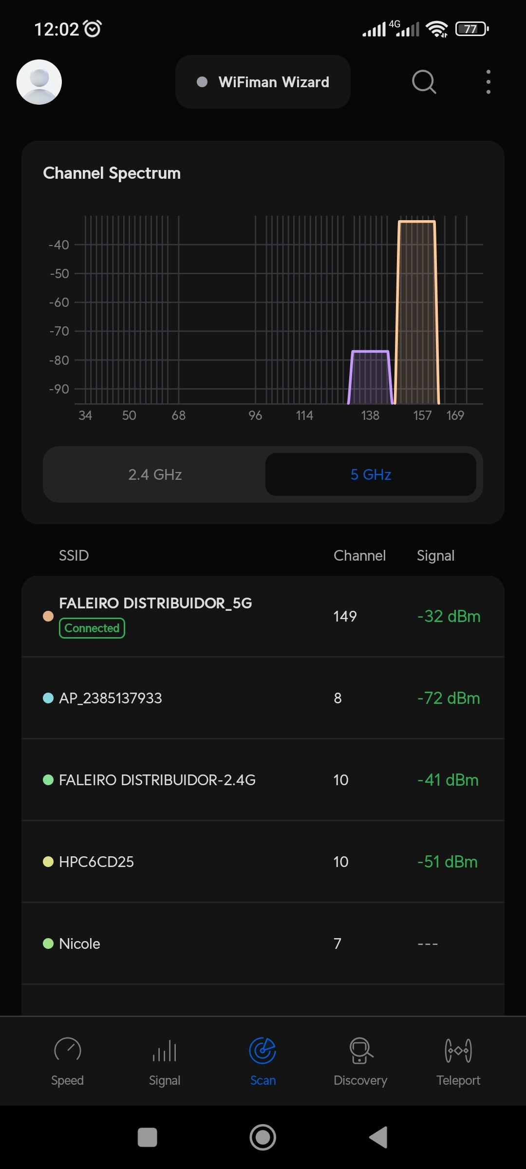
Task: Select the 5 GHz band toggle
Action: point(371,474)
